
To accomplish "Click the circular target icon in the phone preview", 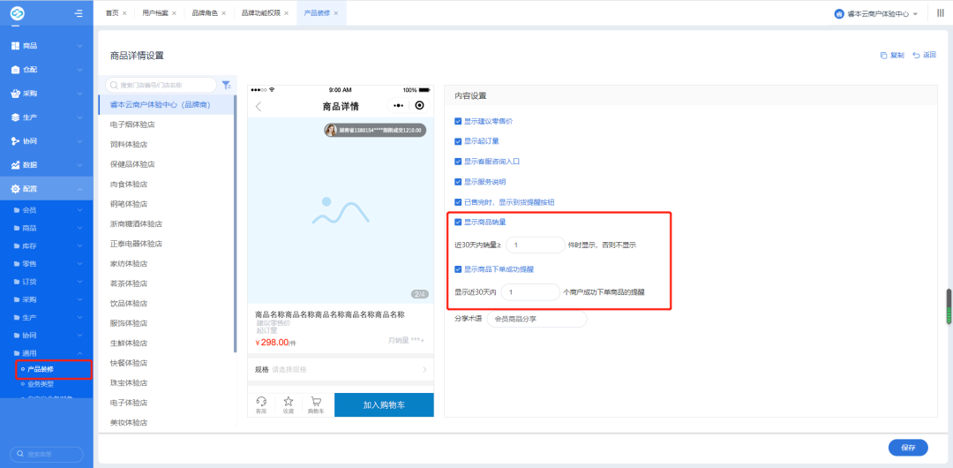I will point(419,105).
